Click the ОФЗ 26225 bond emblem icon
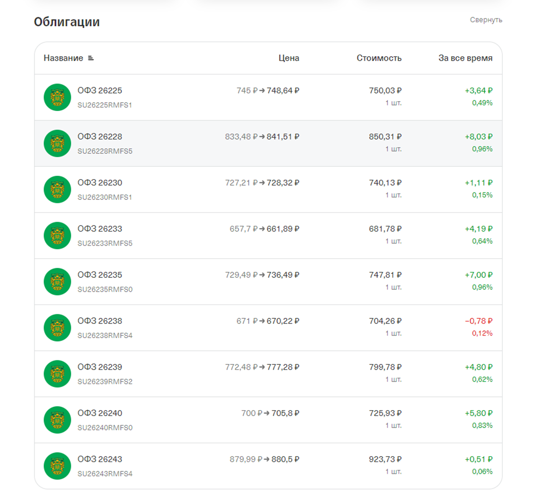This screenshot has height=499, width=539. coord(57,97)
